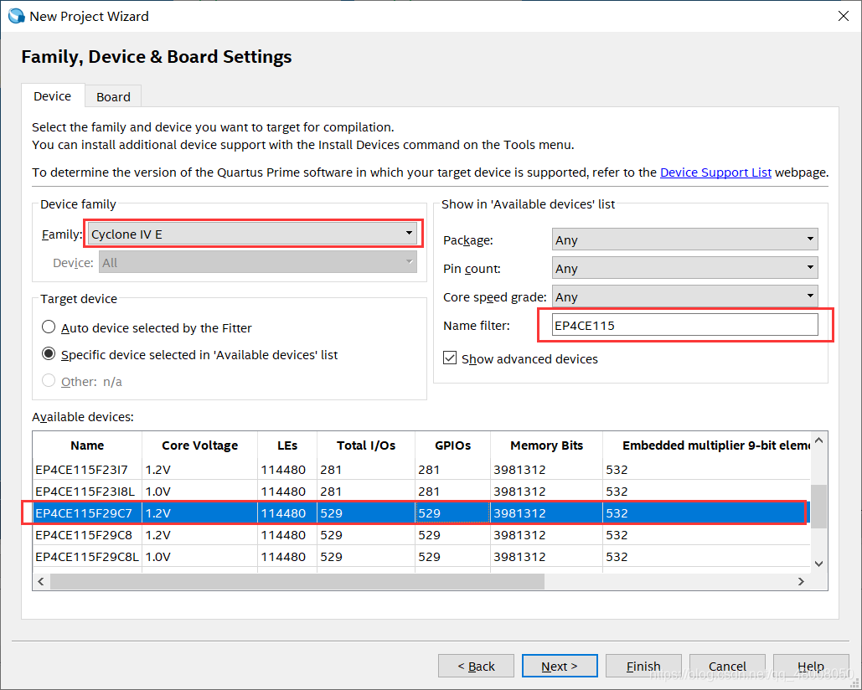The image size is (862, 690).
Task: Select device row EP4CE115F23I8L
Action: point(421,492)
